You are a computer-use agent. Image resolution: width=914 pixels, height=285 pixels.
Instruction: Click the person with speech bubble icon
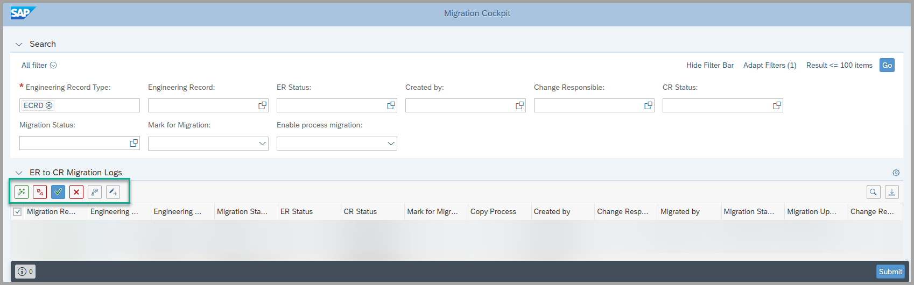(95, 192)
